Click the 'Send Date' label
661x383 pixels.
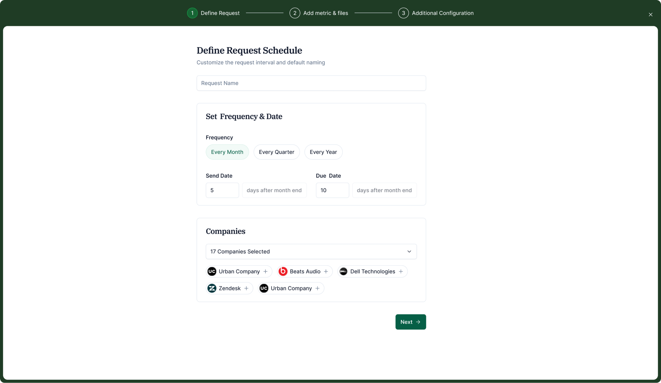coord(219,176)
